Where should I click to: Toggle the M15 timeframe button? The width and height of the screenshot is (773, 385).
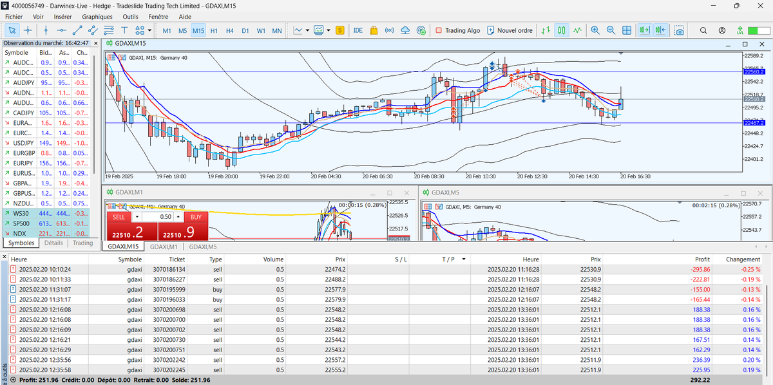click(198, 30)
